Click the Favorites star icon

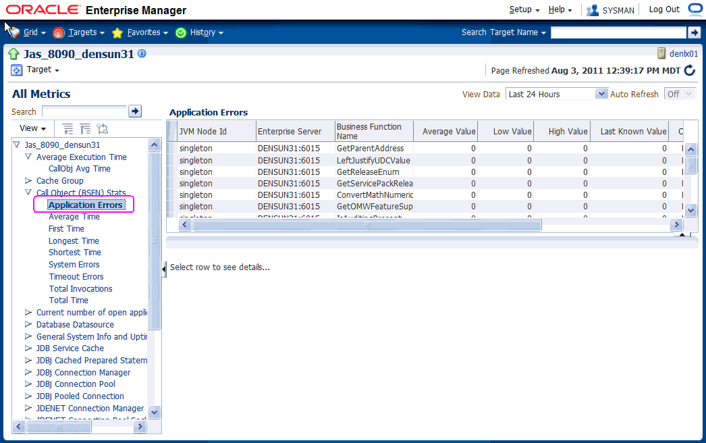[117, 32]
